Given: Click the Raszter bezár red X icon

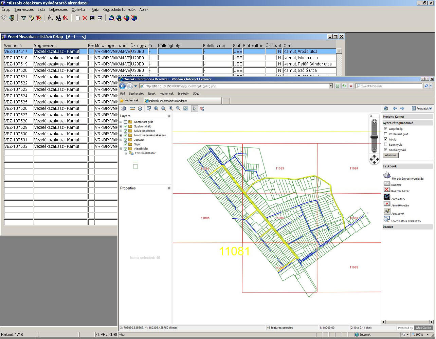Looking at the screenshot, I should click(387, 190).
